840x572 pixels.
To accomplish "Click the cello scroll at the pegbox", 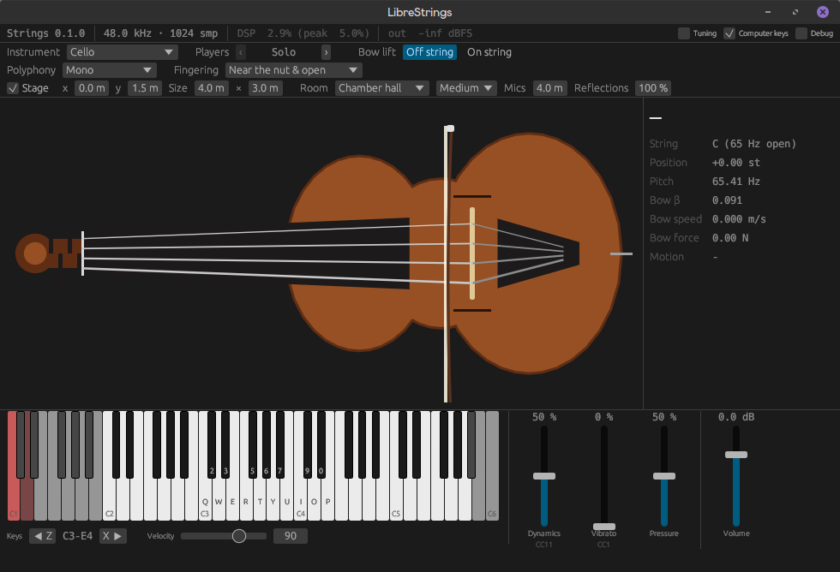I will (x=35, y=253).
